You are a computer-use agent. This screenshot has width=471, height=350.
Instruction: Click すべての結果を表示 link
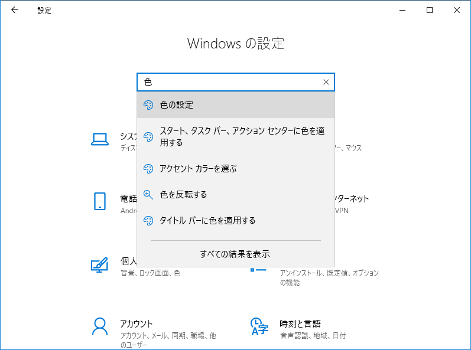coord(235,254)
